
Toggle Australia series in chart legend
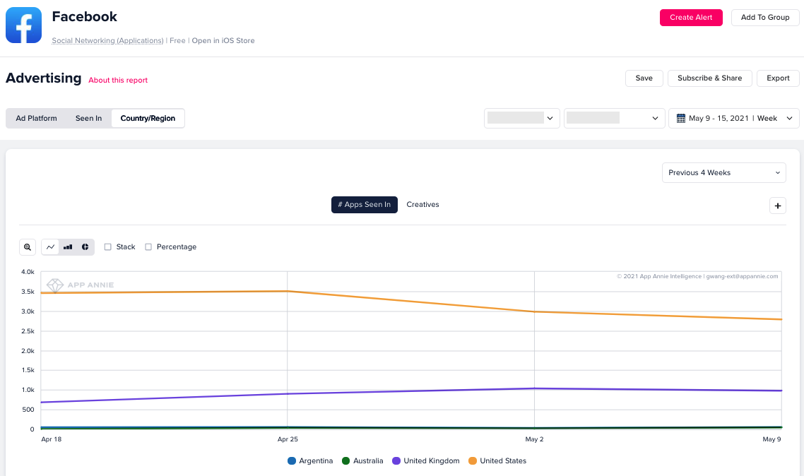362,460
